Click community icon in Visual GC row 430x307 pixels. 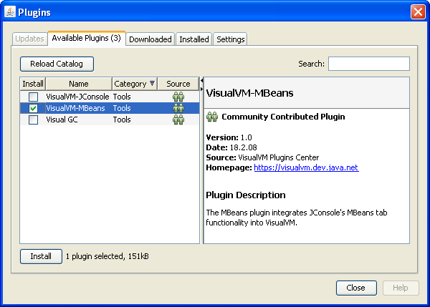(x=178, y=120)
